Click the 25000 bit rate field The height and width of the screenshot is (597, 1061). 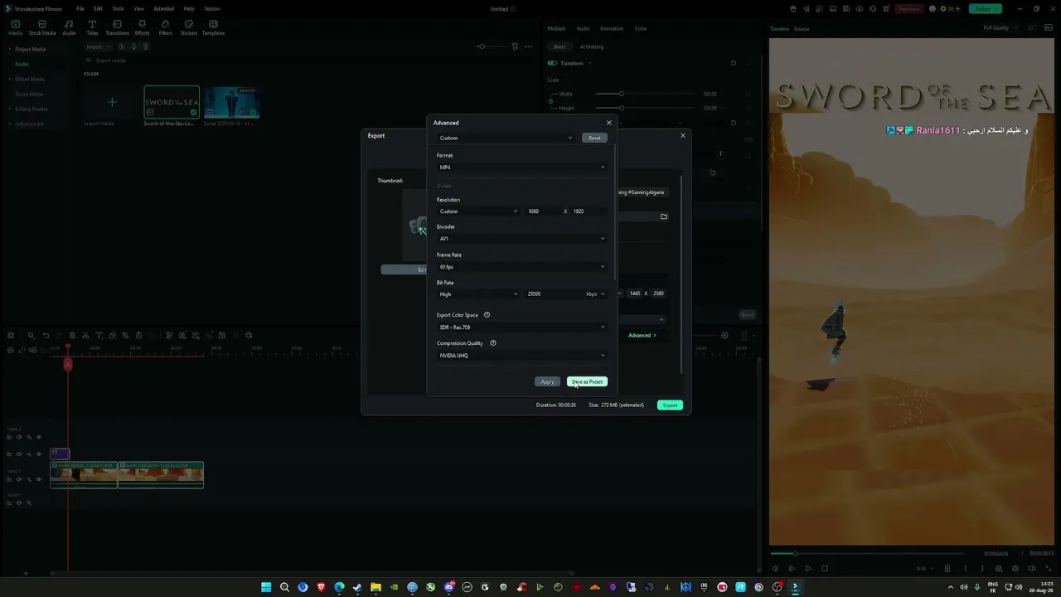[552, 294]
